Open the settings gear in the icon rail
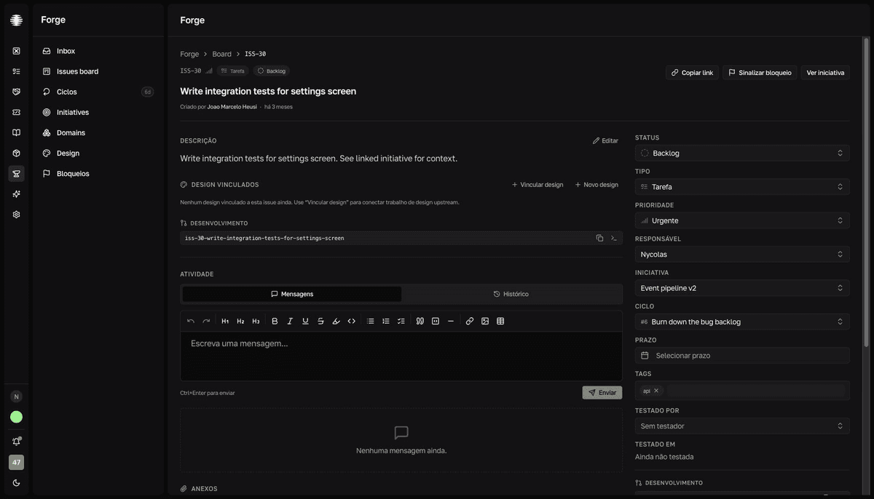The width and height of the screenshot is (874, 499). coord(16,215)
